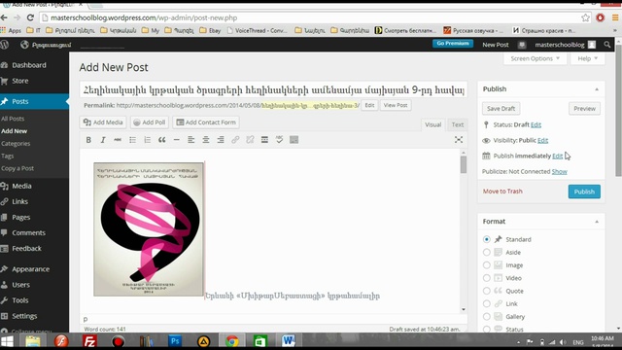Click Add Contact Form button
The width and height of the screenshot is (622, 350).
point(206,122)
